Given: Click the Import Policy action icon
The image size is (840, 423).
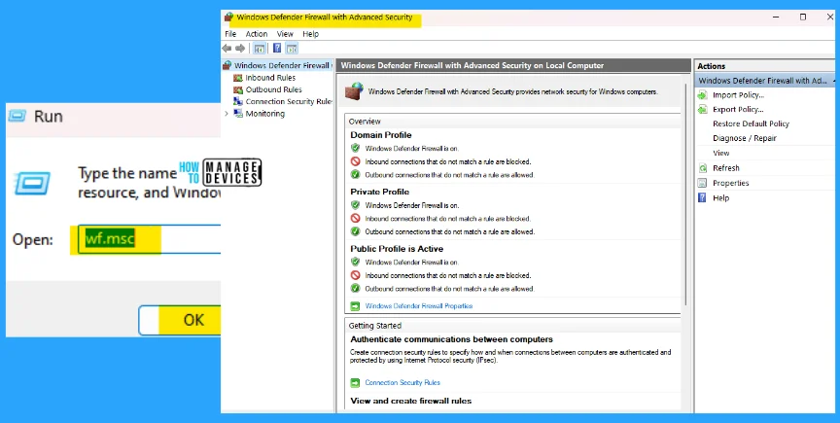Looking at the screenshot, I should (702, 95).
